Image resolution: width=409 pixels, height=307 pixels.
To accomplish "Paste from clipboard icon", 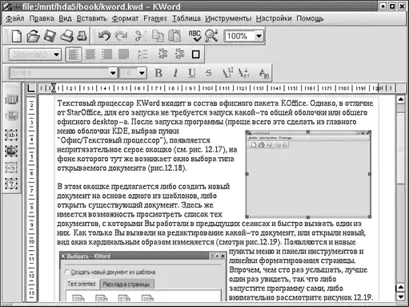I will tap(174, 36).
